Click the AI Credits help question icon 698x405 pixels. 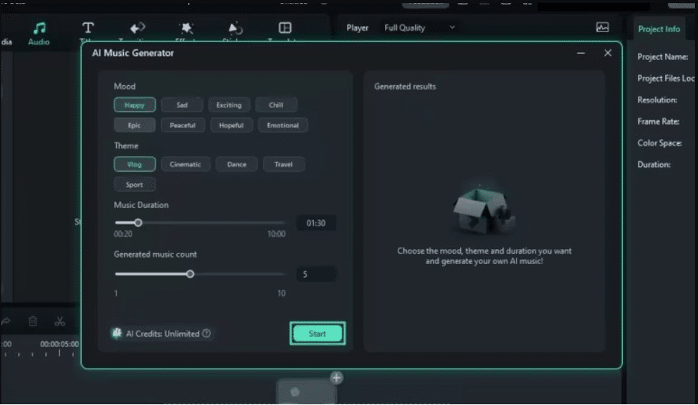206,333
